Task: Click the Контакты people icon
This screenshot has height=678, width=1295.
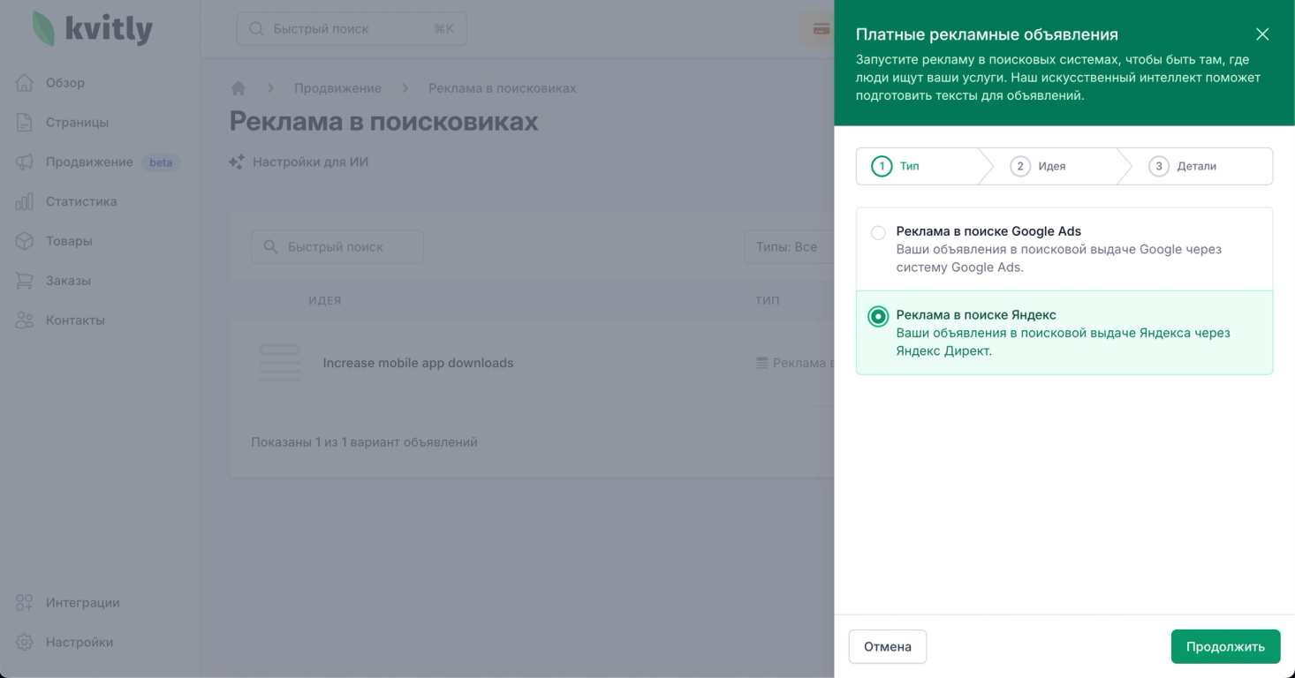Action: tap(25, 320)
